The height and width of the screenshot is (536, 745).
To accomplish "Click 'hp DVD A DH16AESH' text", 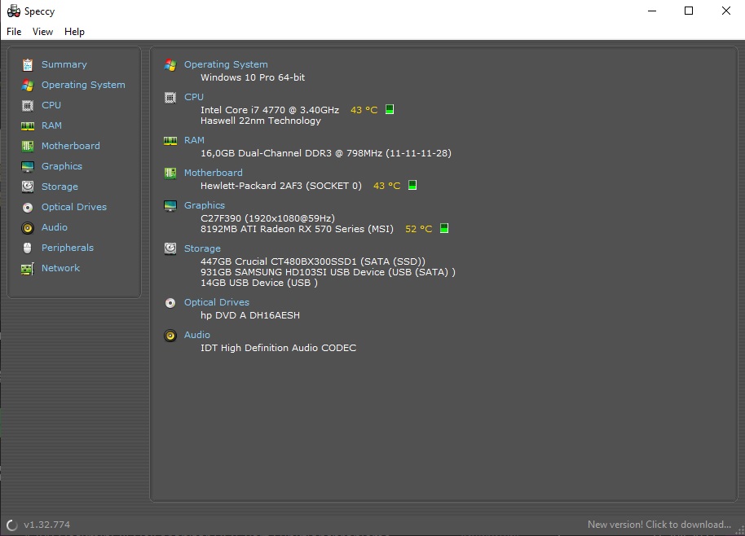I will [x=250, y=315].
